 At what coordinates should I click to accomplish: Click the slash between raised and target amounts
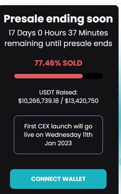pyautogui.click(x=62, y=101)
